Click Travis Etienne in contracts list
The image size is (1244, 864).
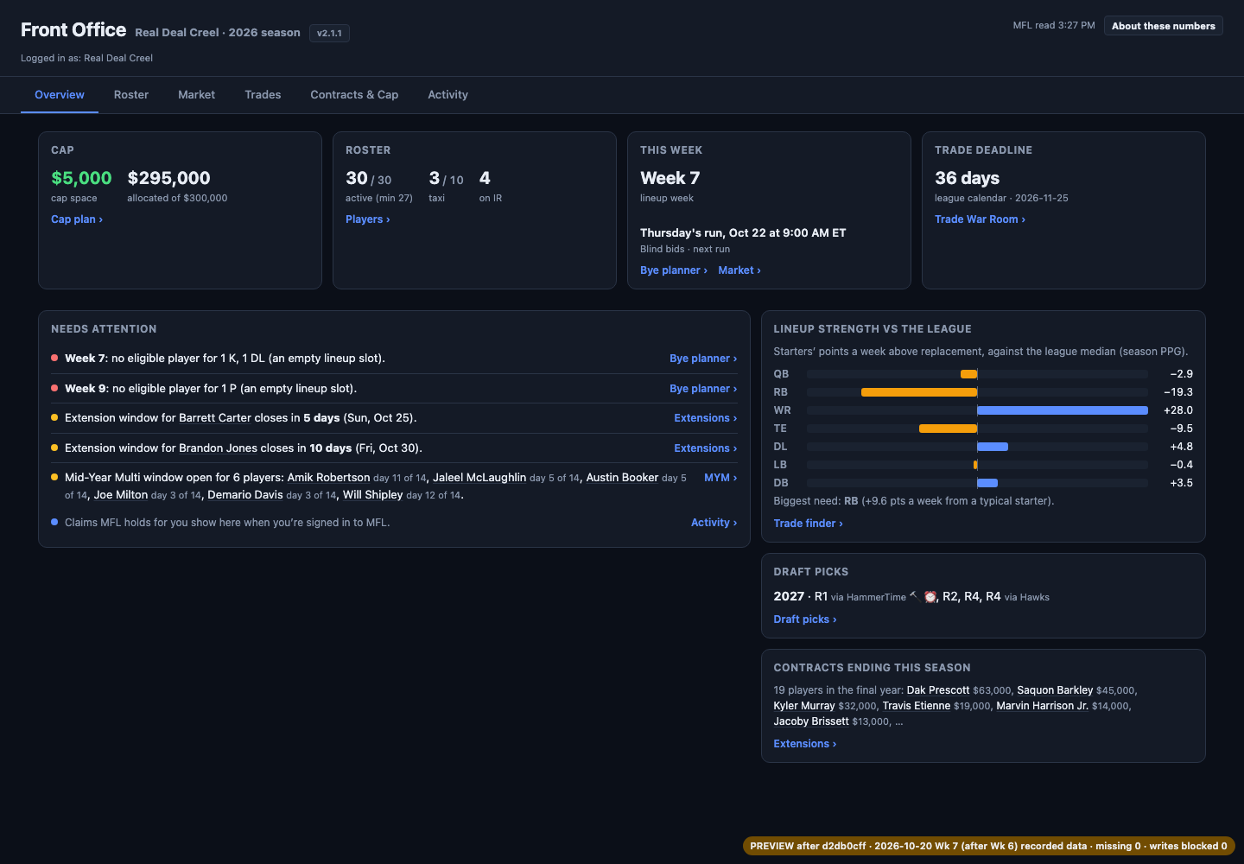click(x=917, y=706)
